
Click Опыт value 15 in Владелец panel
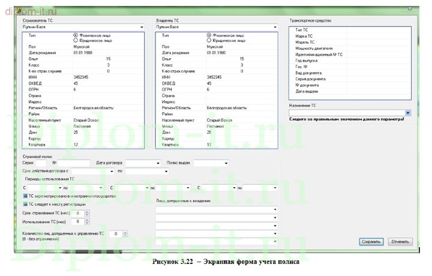point(242,59)
